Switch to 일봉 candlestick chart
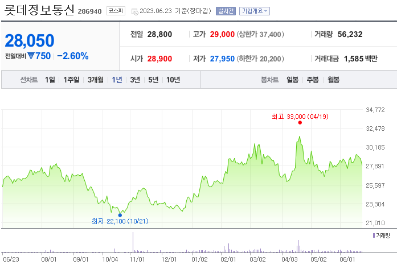 pyautogui.click(x=292, y=80)
